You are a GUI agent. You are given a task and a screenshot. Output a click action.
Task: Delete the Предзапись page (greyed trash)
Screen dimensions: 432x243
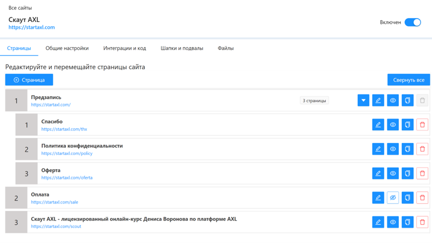(x=422, y=100)
